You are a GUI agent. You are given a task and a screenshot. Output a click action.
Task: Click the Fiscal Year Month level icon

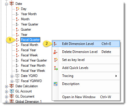tap(17, 66)
